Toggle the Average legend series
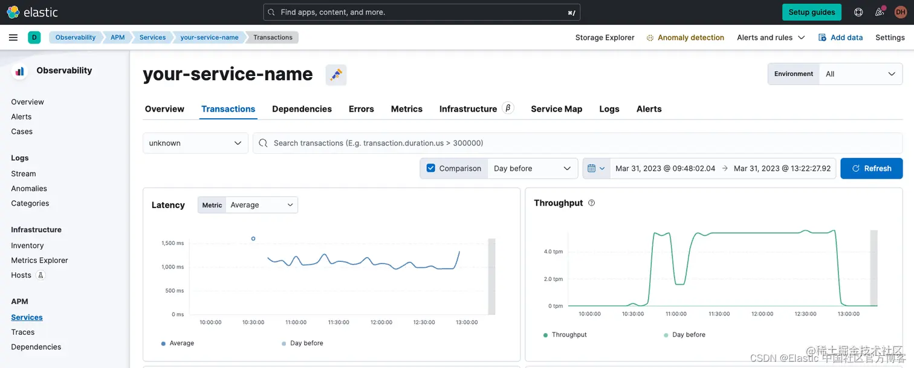 coord(178,343)
